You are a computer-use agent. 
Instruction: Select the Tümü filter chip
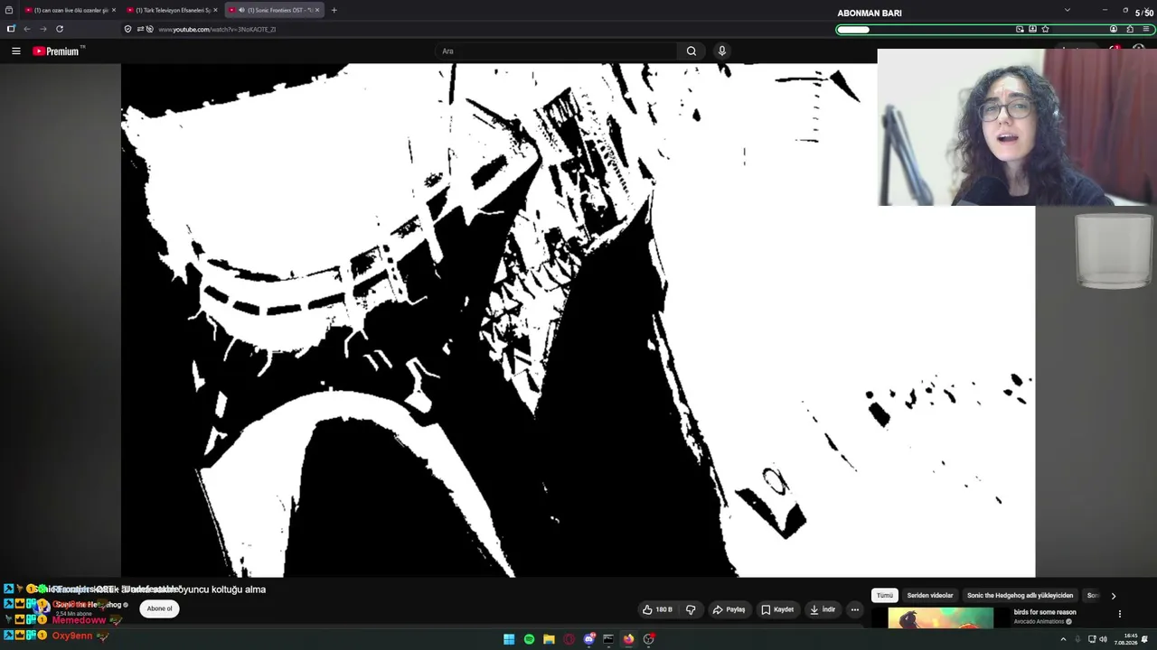[885, 596]
